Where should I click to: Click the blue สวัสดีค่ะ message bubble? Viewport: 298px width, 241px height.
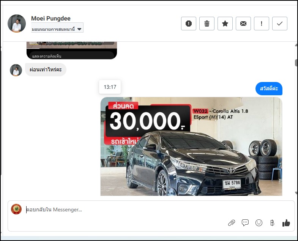point(269,88)
